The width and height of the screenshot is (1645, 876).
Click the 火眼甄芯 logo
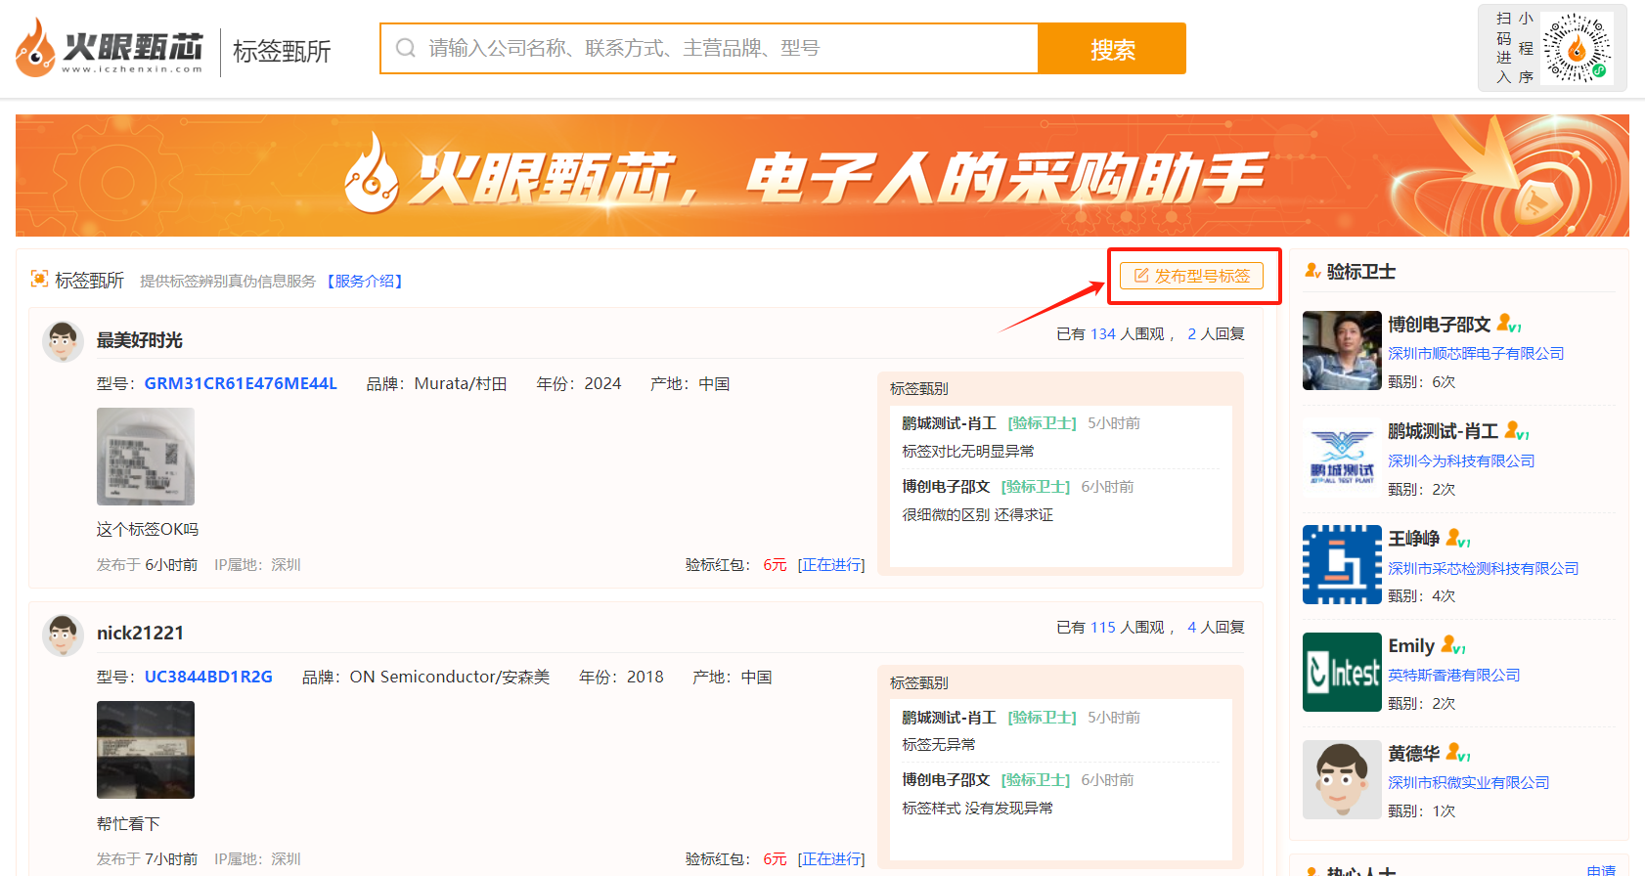pos(110,48)
